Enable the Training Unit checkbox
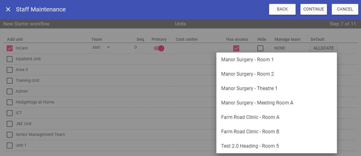 tap(10, 81)
